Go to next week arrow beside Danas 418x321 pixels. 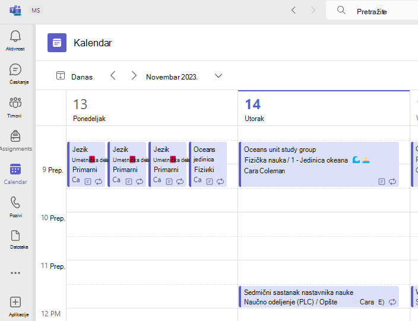point(134,76)
